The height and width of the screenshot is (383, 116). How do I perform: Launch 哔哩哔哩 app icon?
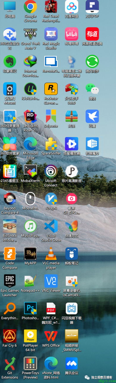point(72,34)
